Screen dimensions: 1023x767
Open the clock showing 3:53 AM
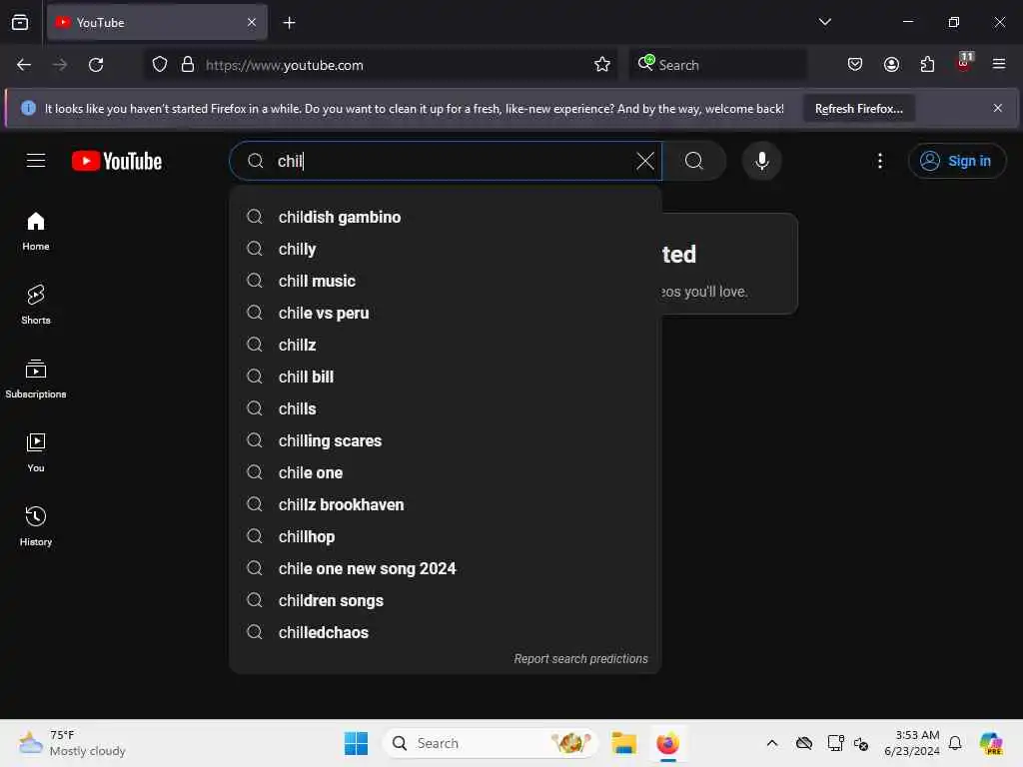[x=912, y=743]
